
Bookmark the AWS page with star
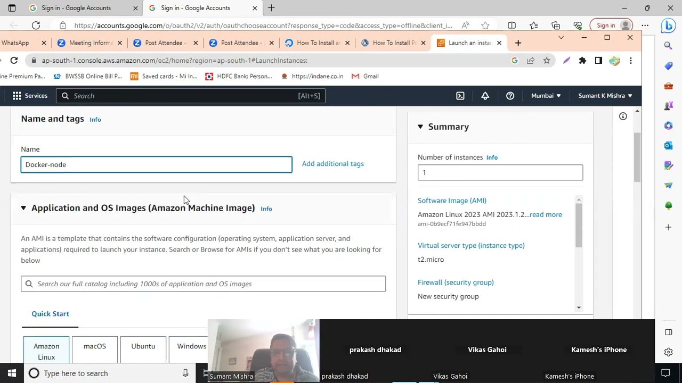(x=547, y=61)
